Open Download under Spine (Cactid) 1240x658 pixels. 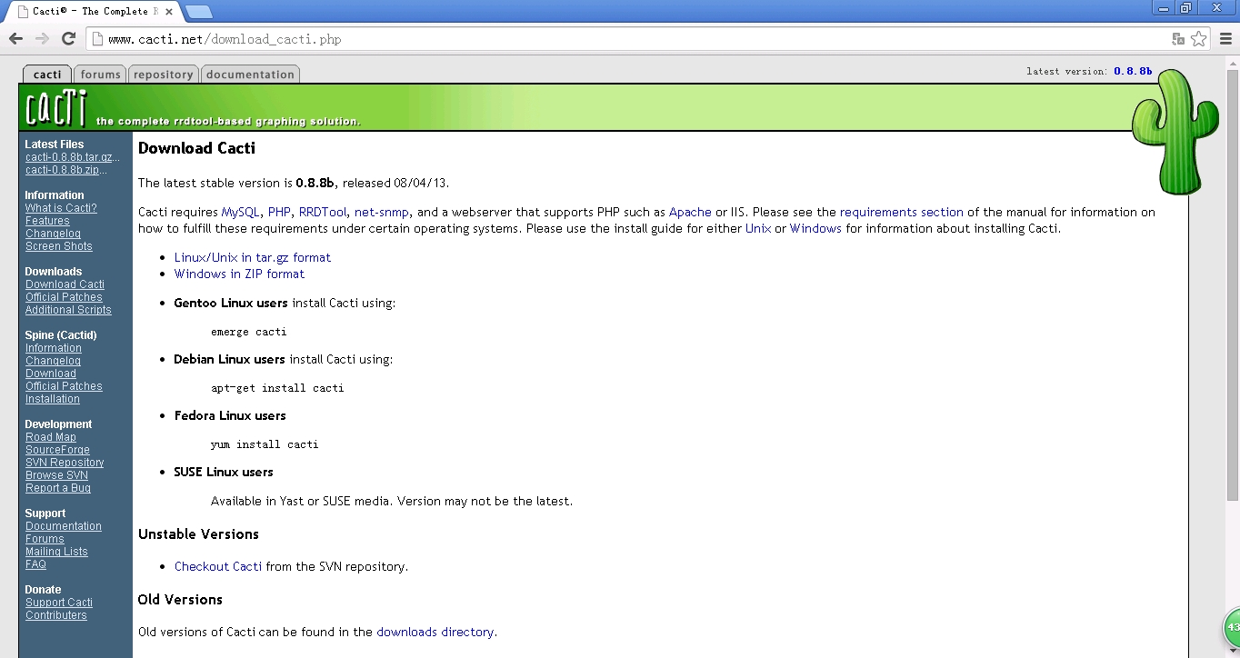[x=51, y=374]
